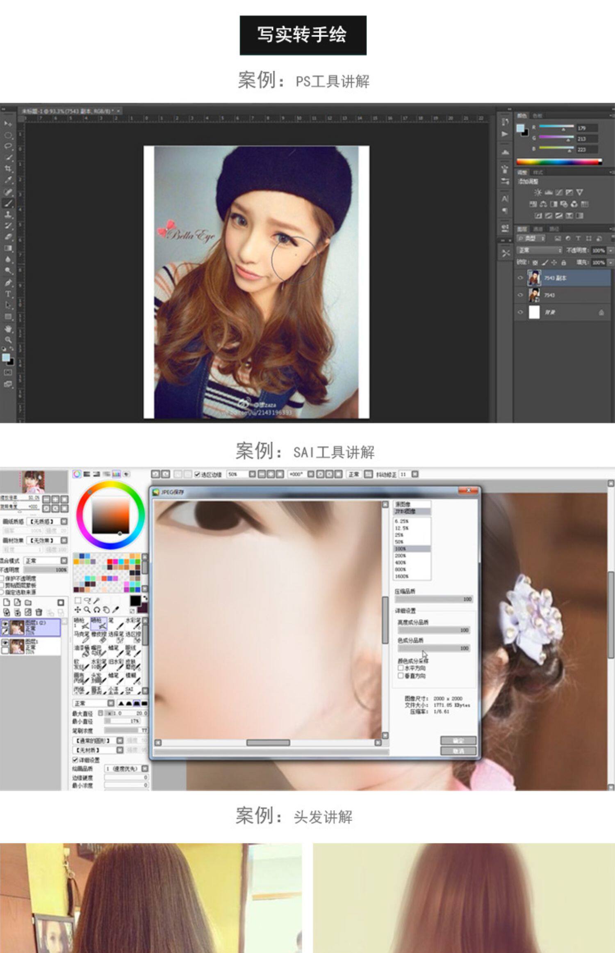The height and width of the screenshot is (953, 615).
Task: Select the 橡皮擦 eraser brush in SAI
Action: (99, 637)
